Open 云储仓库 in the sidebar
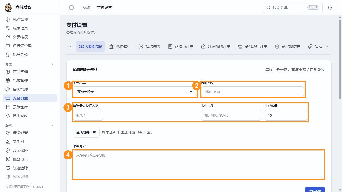The height and width of the screenshot is (192, 342). (30, 107)
